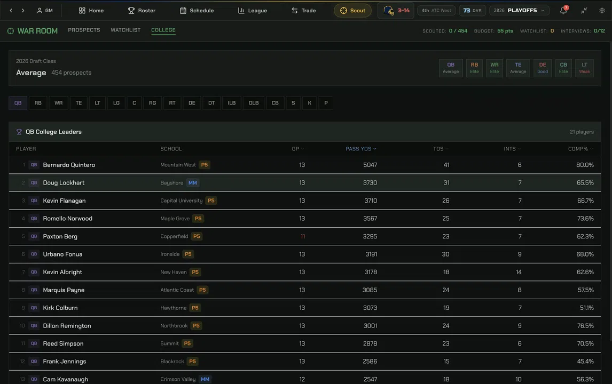Select the OLB position filter
The image size is (612, 384).
click(254, 103)
